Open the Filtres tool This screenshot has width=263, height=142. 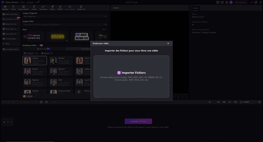(53, 8)
